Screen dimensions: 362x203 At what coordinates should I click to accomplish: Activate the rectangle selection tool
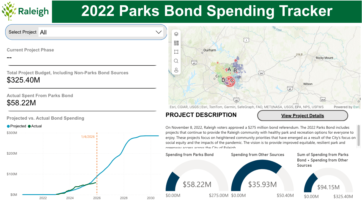(176, 52)
